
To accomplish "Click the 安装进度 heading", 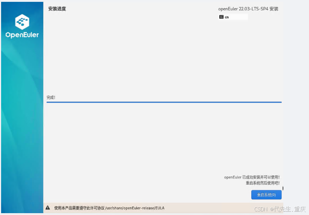I will (57, 9).
